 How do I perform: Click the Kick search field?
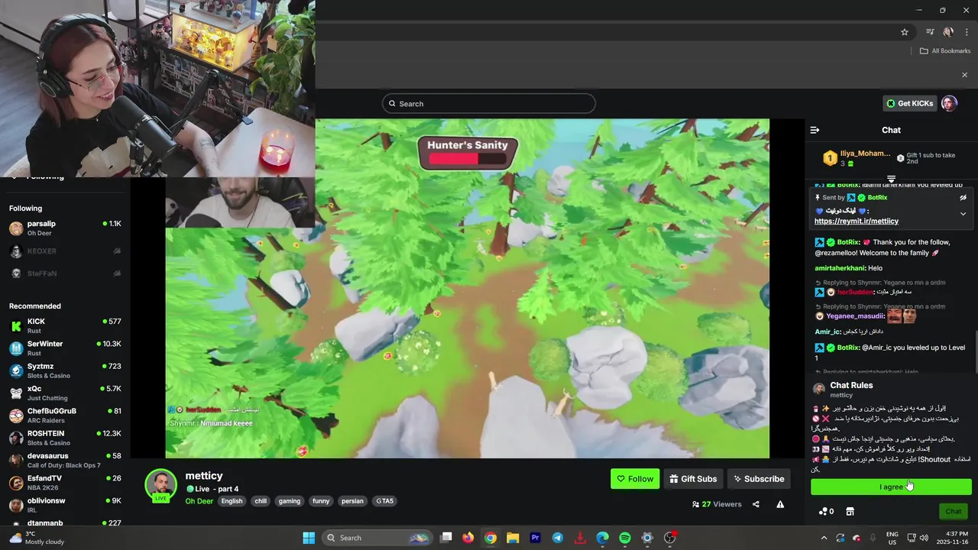[489, 103]
